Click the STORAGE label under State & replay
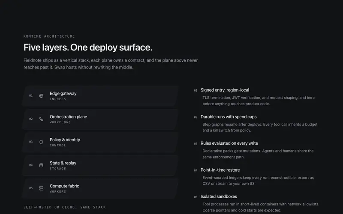 58,169
